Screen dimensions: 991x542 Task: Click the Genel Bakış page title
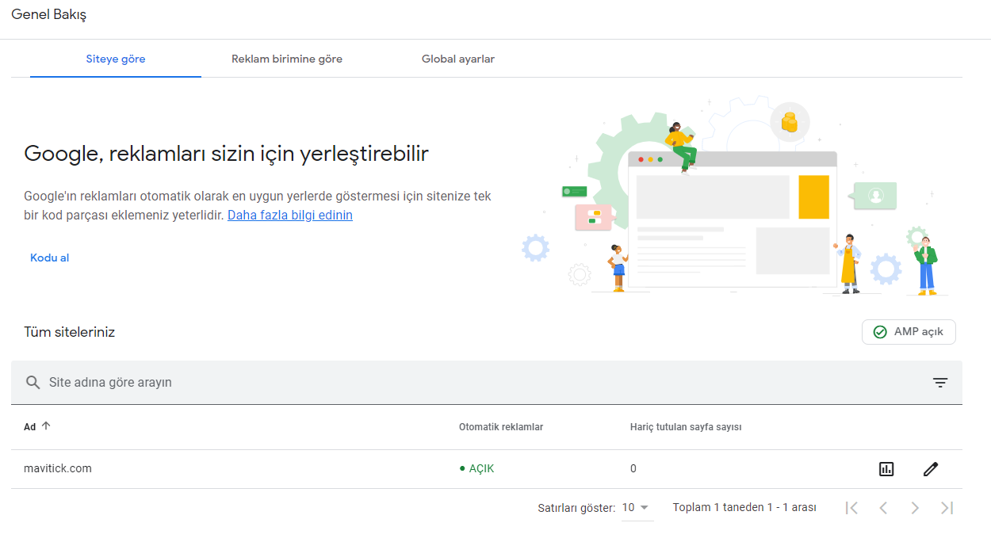coord(49,14)
